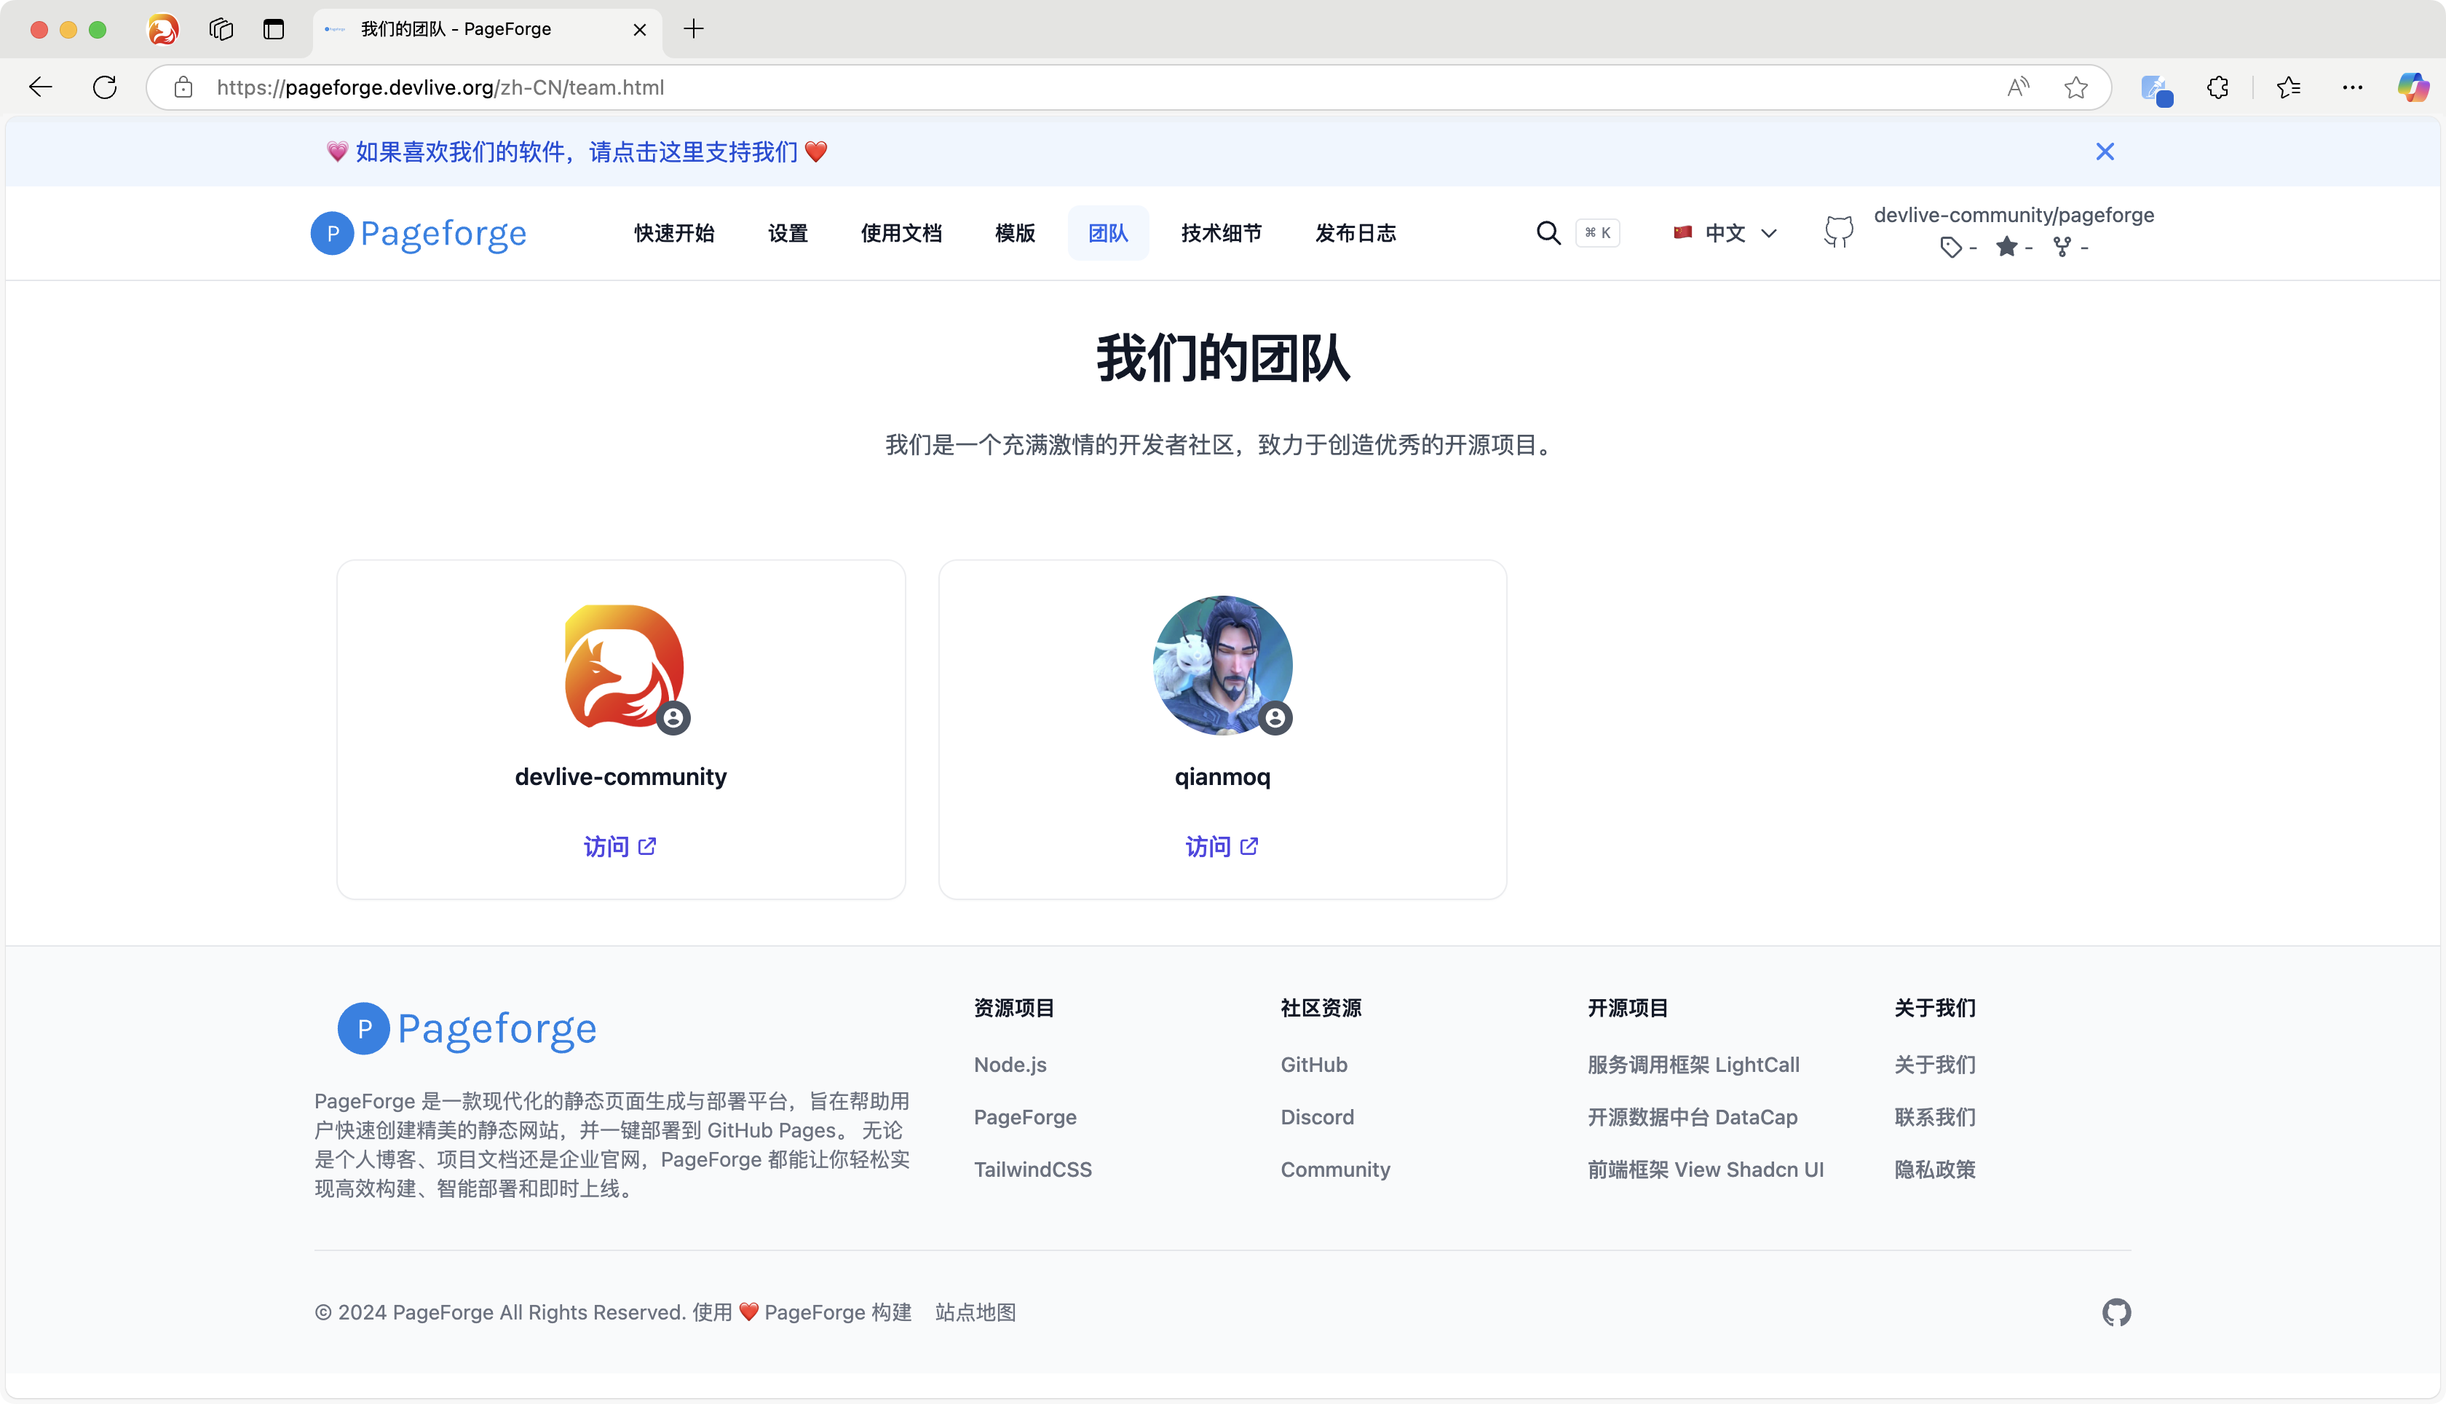Screen dimensions: 2446x1404
Task: Add page to favorites with star icon
Action: tap(2076, 87)
